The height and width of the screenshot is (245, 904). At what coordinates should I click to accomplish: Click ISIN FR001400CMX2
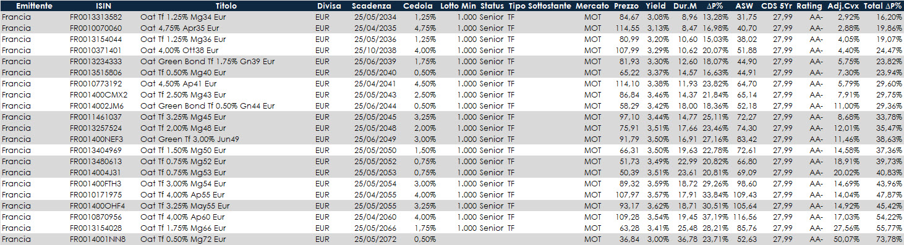click(x=99, y=94)
